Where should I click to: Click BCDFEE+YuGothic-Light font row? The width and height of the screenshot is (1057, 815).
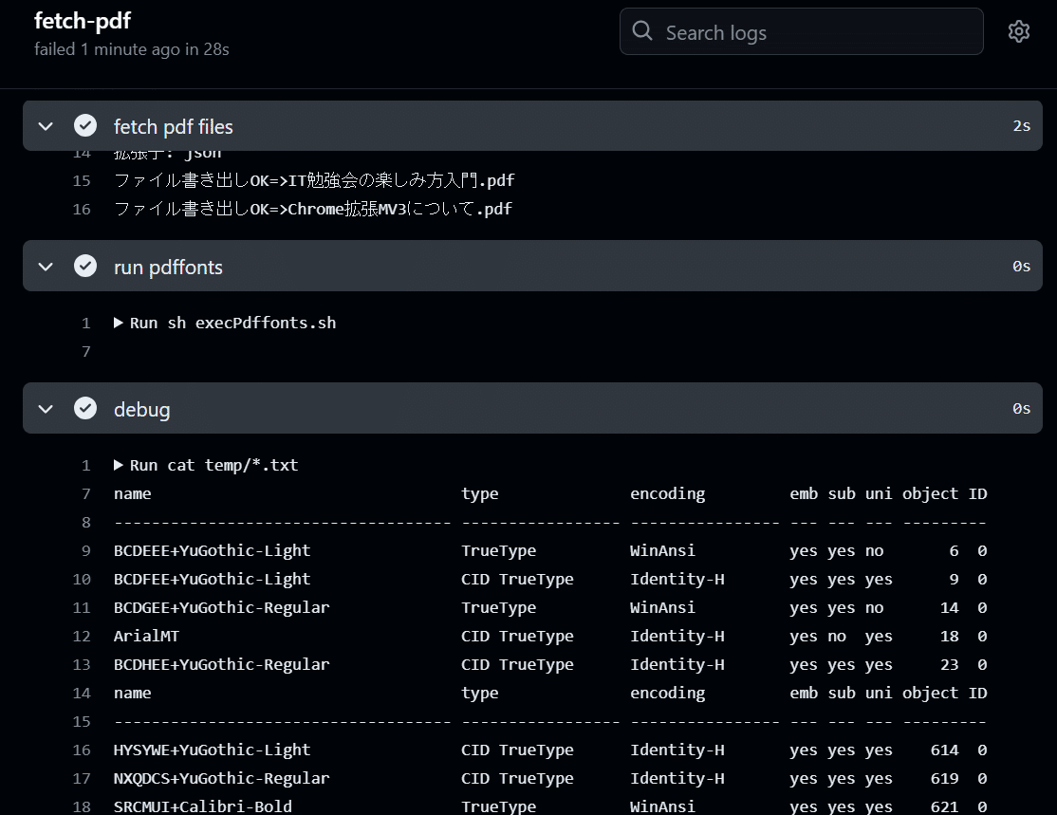[x=550, y=579]
